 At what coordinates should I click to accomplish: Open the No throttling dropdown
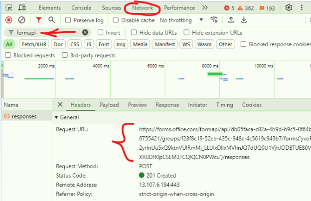181,20
